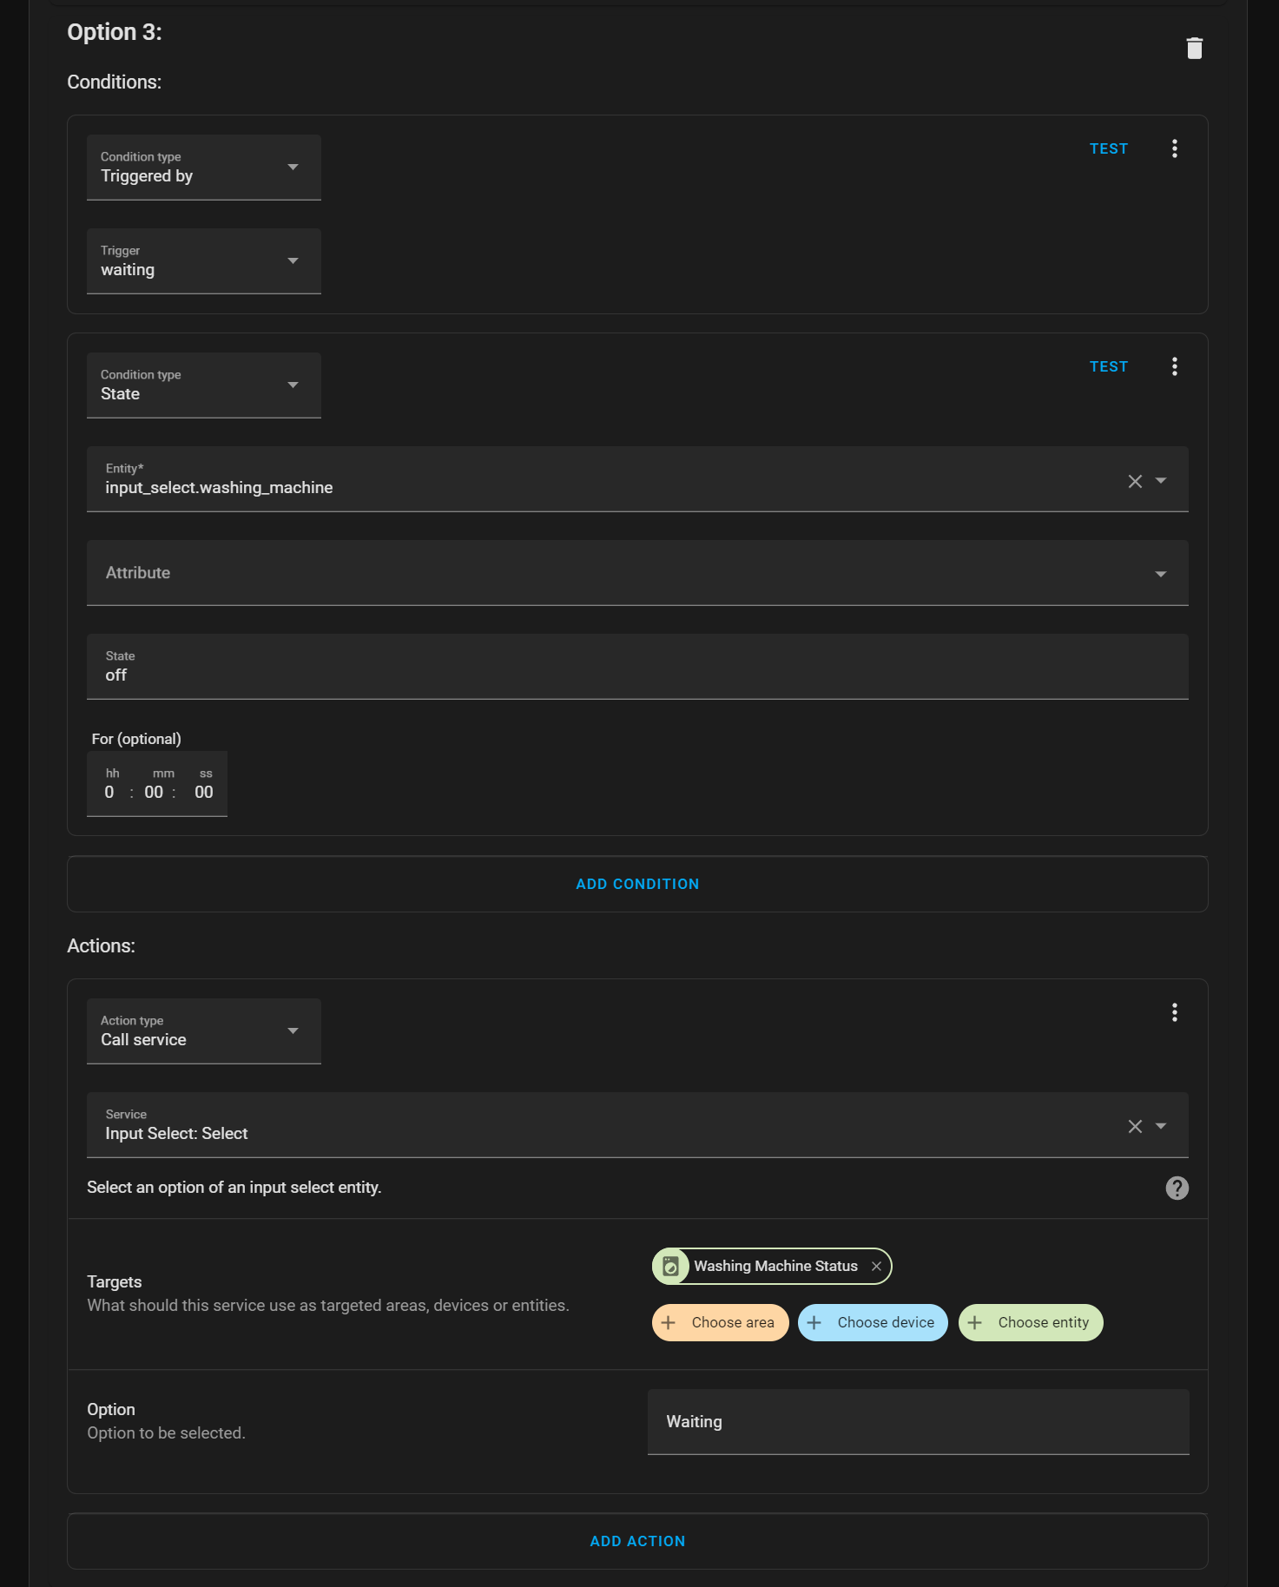Screen dimensions: 1279x1587
Task: Test the State condition
Action: 1108,366
